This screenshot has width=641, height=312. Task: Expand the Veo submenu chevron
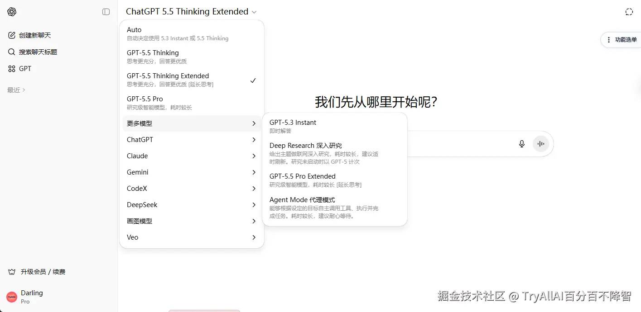(254, 237)
